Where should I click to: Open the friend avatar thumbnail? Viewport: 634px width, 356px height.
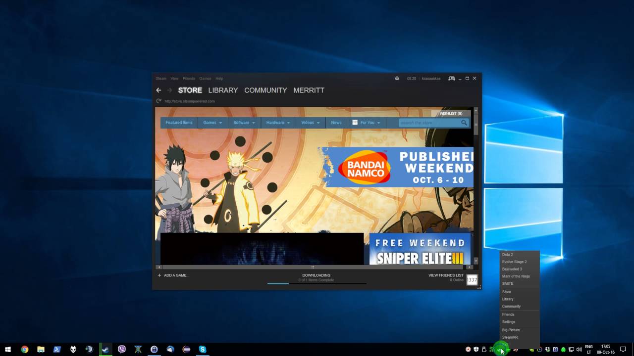(472, 280)
